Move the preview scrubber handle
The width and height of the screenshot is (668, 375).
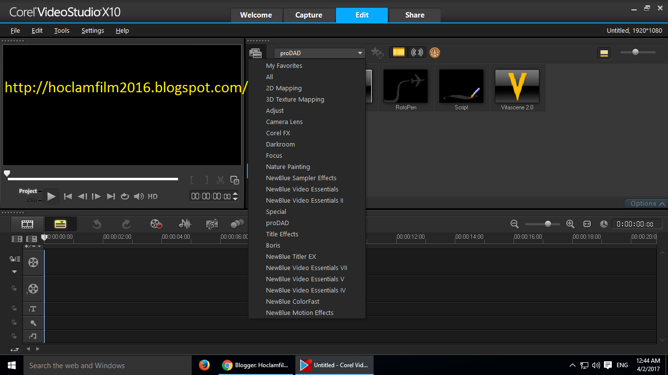coord(7,173)
